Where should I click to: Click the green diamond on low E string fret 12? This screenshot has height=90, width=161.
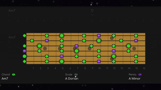click(x=114, y=61)
